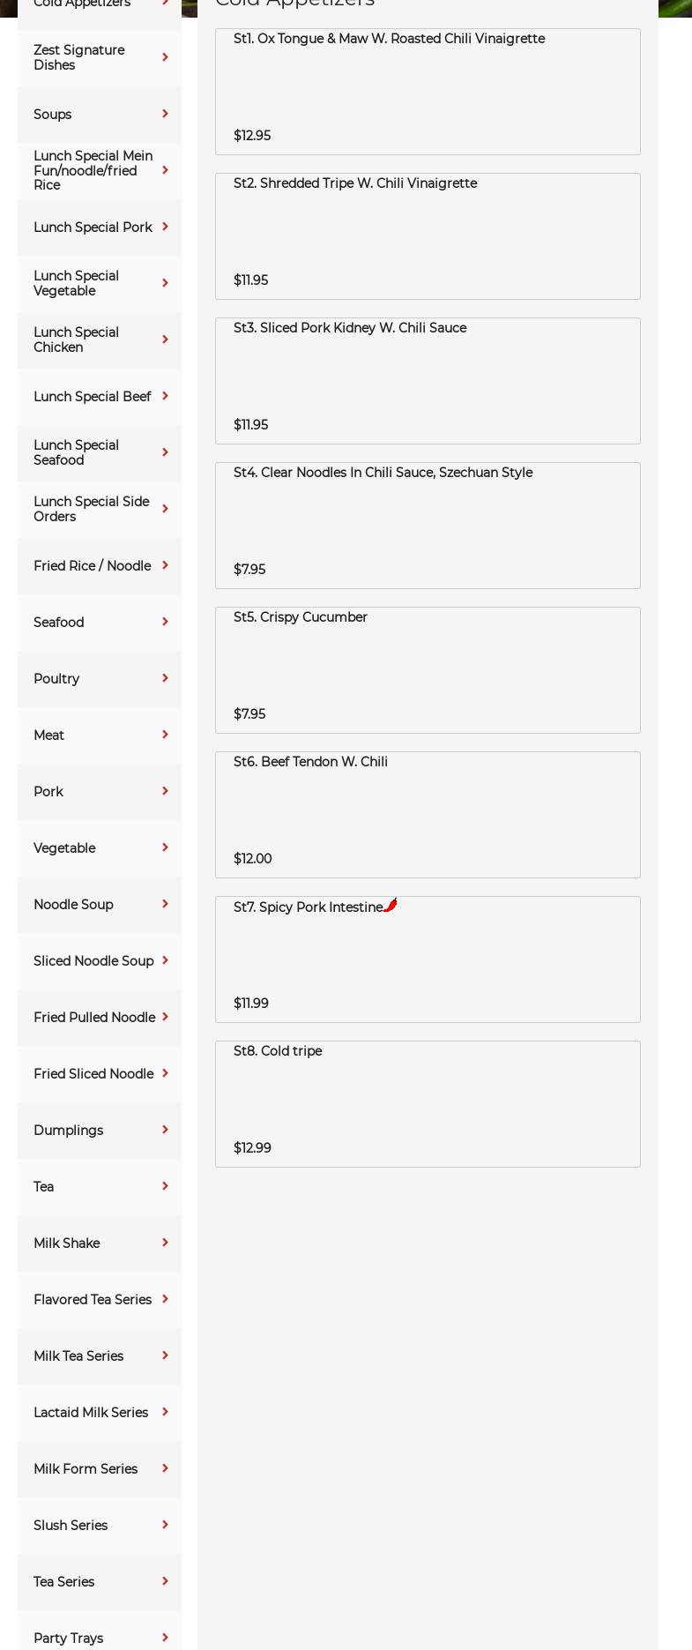Image resolution: width=692 pixels, height=1650 pixels.
Task: Click the red chili pepper icon on St7
Action: tap(391, 905)
